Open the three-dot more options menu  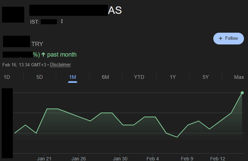pos(62,21)
